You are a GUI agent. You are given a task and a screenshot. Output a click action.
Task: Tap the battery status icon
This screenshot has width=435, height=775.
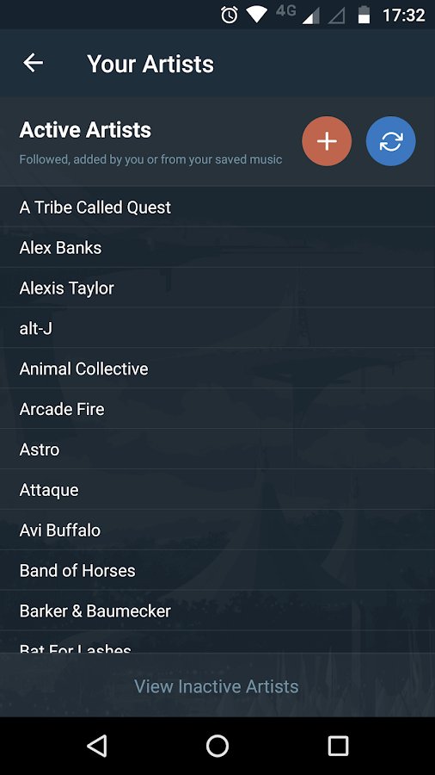tap(364, 15)
